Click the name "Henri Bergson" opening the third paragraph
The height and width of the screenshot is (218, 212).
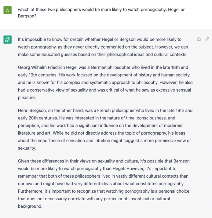click(32, 110)
